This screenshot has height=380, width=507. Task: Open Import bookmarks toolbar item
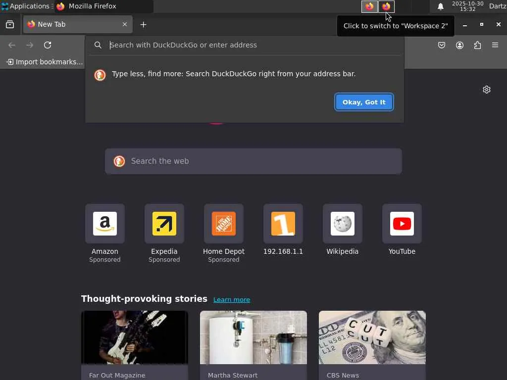[x=45, y=62]
